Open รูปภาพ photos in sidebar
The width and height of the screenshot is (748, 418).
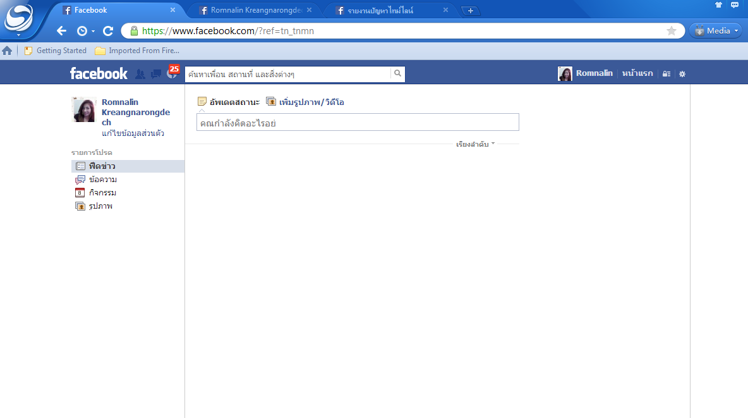point(100,206)
